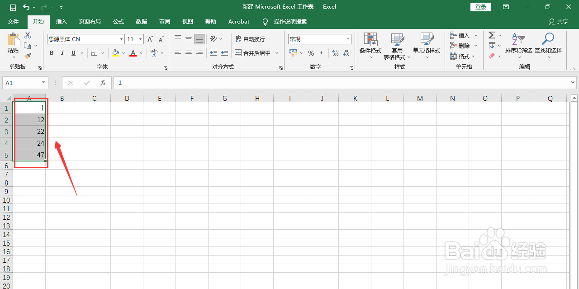Switch to the 数据 tab
The width and height of the screenshot is (579, 289).
pos(142,22)
